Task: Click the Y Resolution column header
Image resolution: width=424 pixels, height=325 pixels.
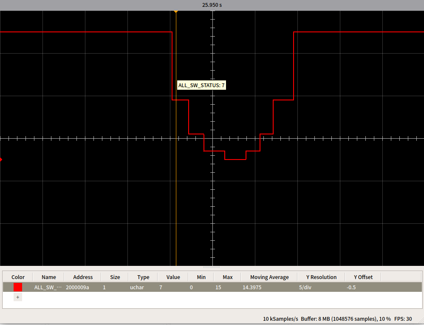Action: click(x=317, y=277)
